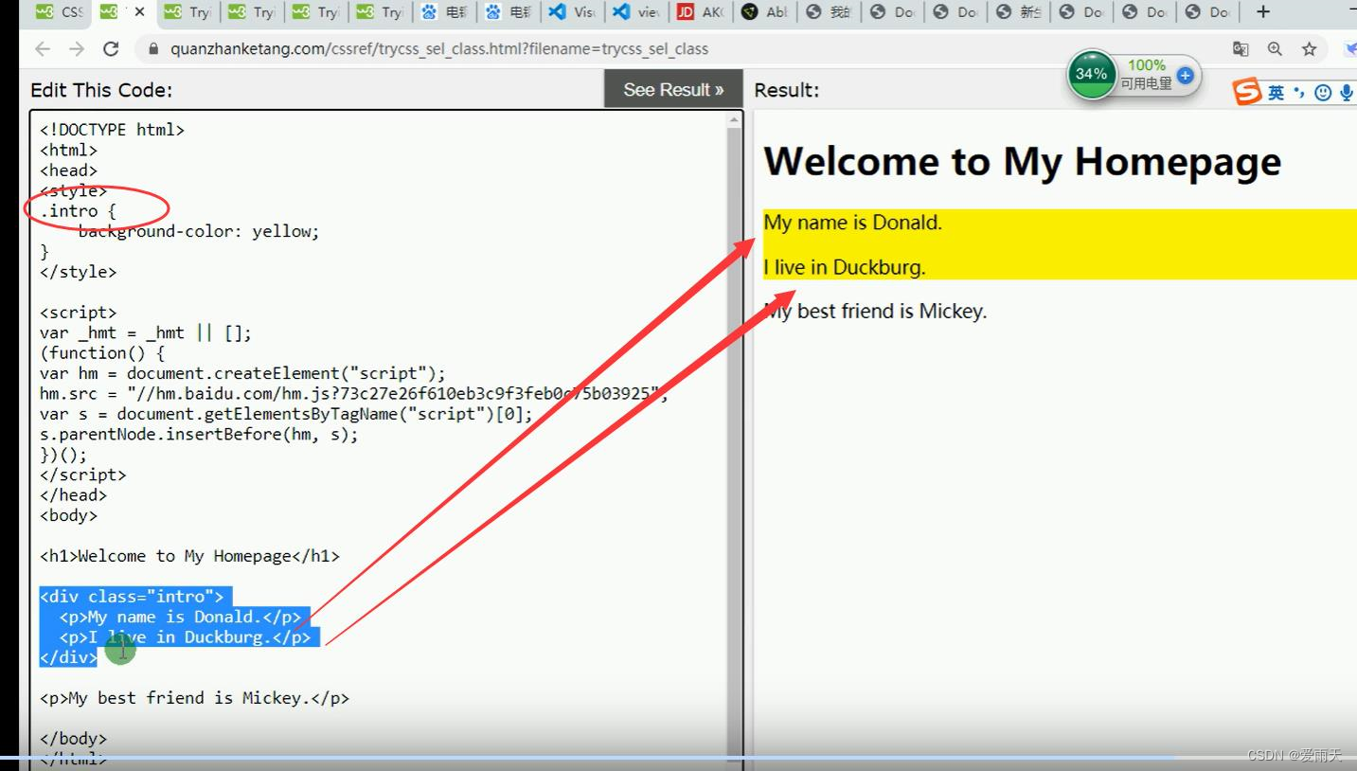Click the var _hmt code line
This screenshot has width=1357, height=771.
click(146, 332)
